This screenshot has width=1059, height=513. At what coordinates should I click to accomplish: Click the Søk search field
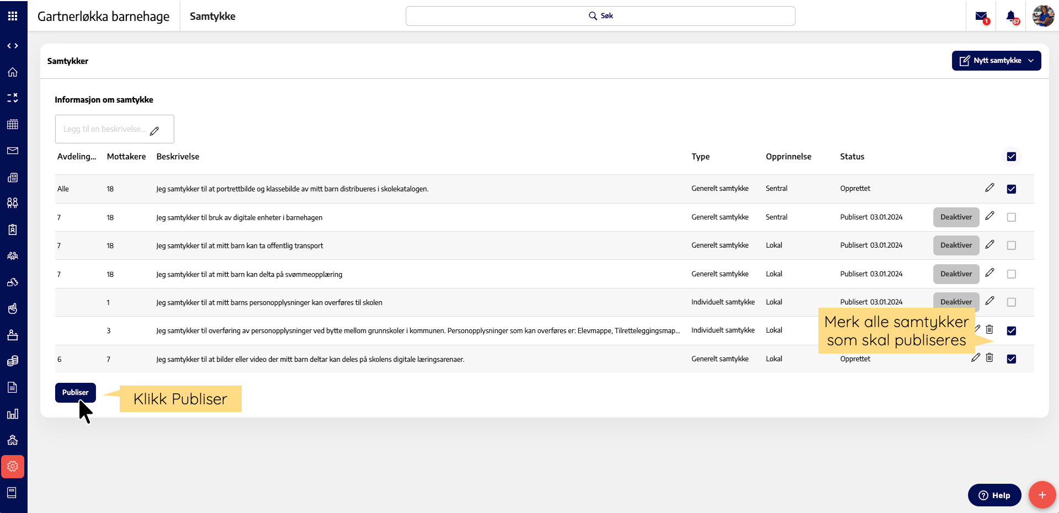600,16
